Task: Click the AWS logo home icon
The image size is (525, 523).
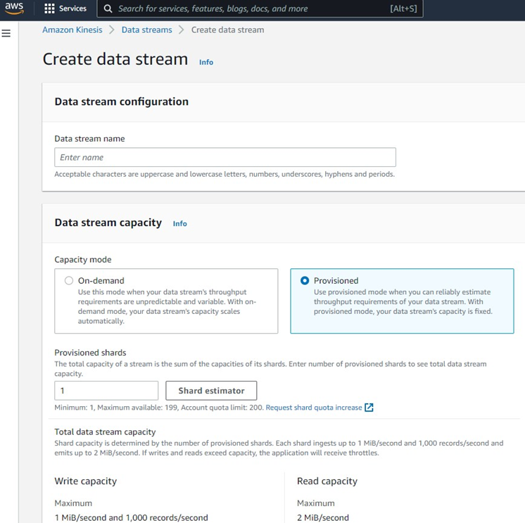Action: [14, 8]
